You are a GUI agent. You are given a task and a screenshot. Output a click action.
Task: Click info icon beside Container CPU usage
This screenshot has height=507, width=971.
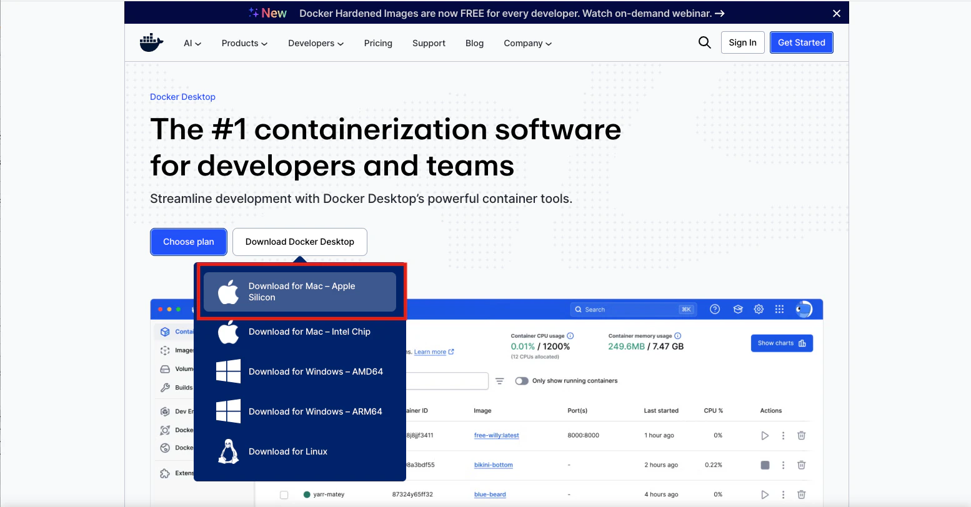[x=570, y=336]
